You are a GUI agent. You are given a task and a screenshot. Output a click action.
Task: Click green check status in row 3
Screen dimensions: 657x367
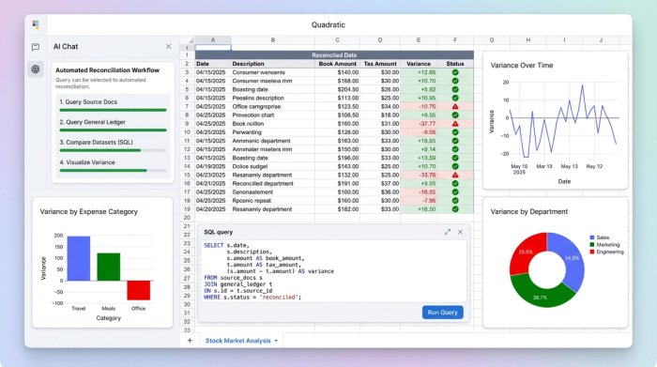[455, 72]
